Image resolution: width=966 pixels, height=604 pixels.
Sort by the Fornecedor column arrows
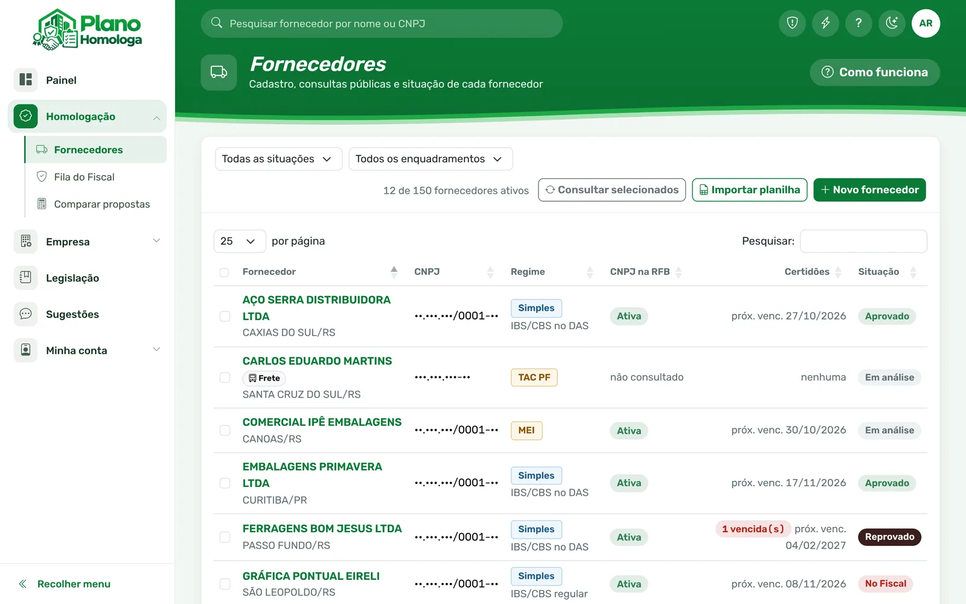394,272
